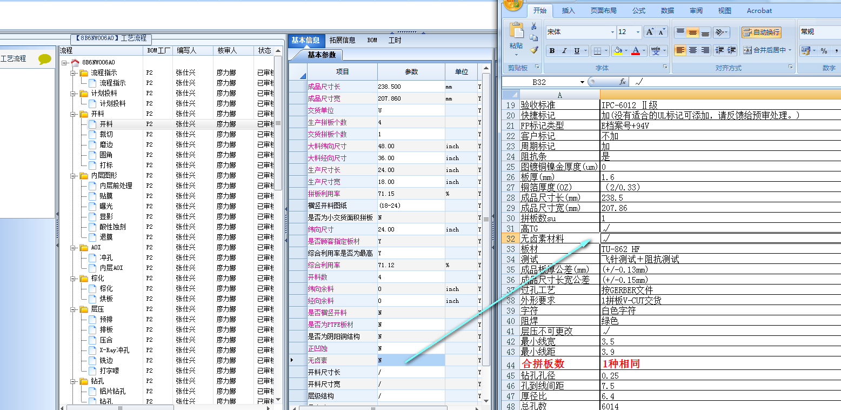The width and height of the screenshot is (841, 410).
Task: Click the decrease indent icon
Action: tap(719, 50)
